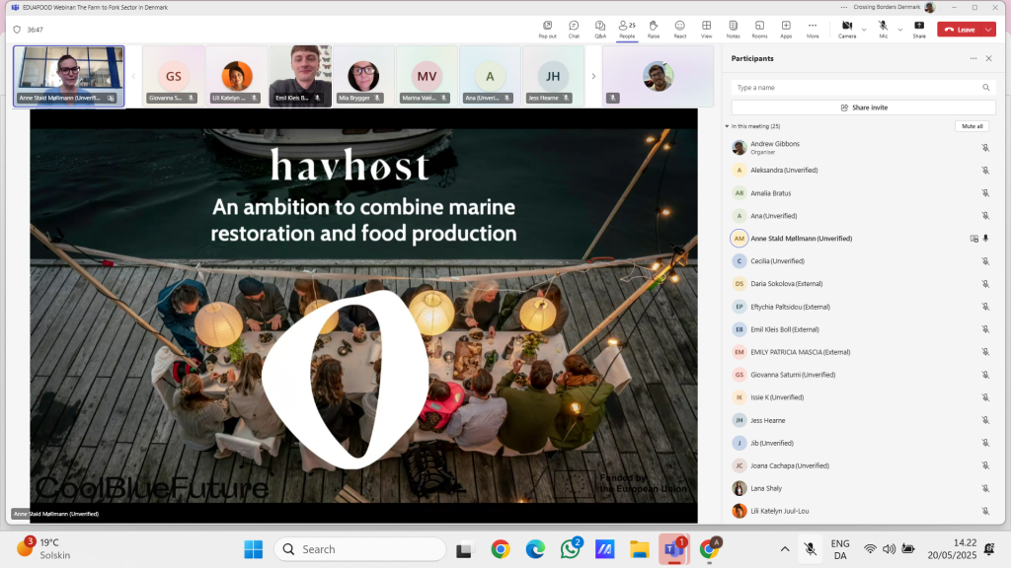
Task: Select Emil Kleis B. video tile
Action: pyautogui.click(x=300, y=76)
